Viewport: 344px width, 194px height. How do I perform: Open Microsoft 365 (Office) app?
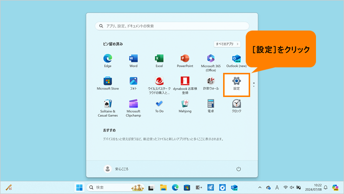point(211,63)
